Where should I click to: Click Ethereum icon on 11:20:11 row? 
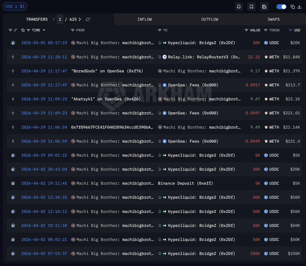[x=13, y=57]
